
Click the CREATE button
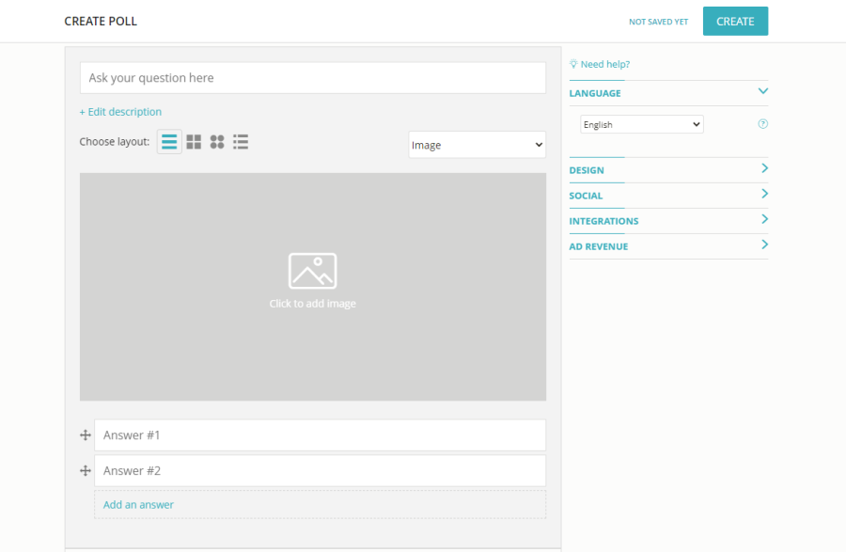pyautogui.click(x=735, y=21)
